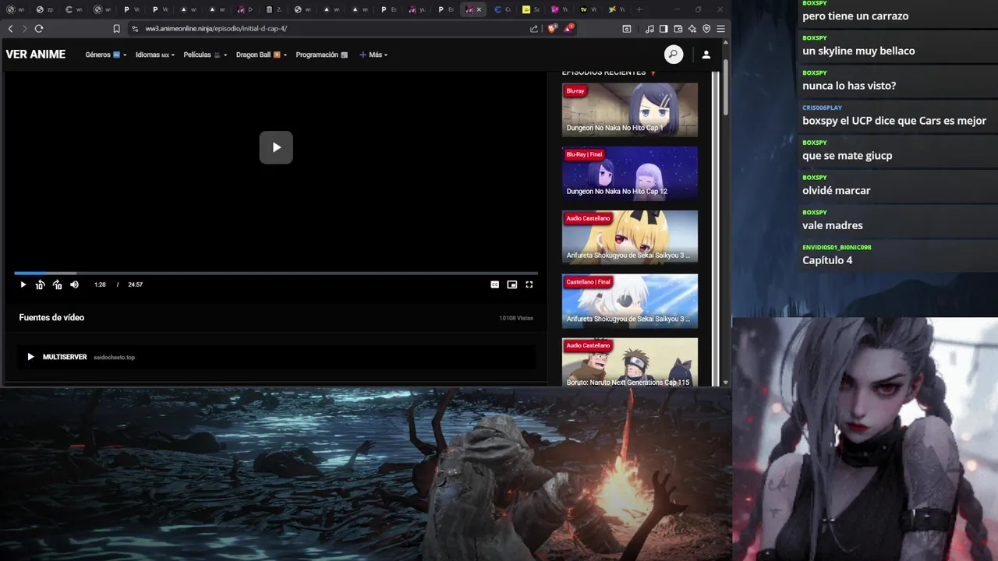Bookmark this page from the address bar

pyautogui.click(x=116, y=29)
